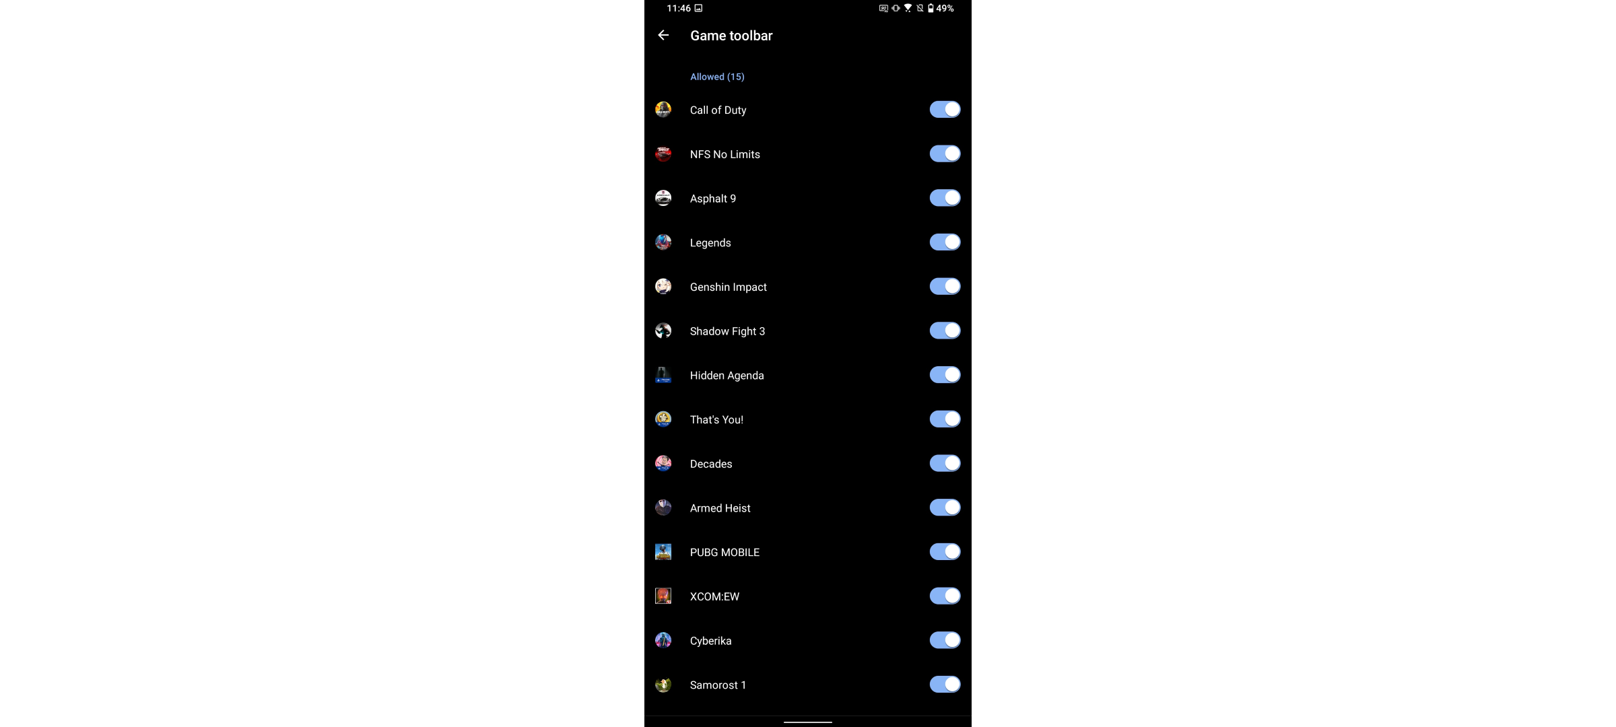Disable the Asphalt 9 toolbar toggle

944,198
